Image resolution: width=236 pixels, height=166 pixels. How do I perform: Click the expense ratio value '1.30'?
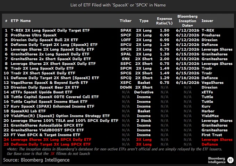[165, 54]
